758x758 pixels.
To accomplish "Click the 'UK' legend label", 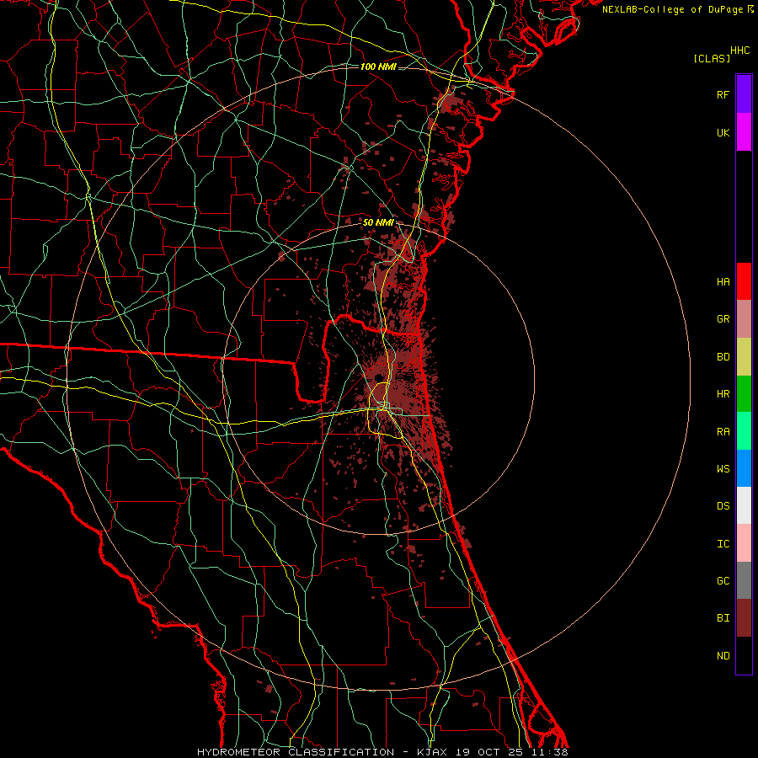I will point(723,133).
